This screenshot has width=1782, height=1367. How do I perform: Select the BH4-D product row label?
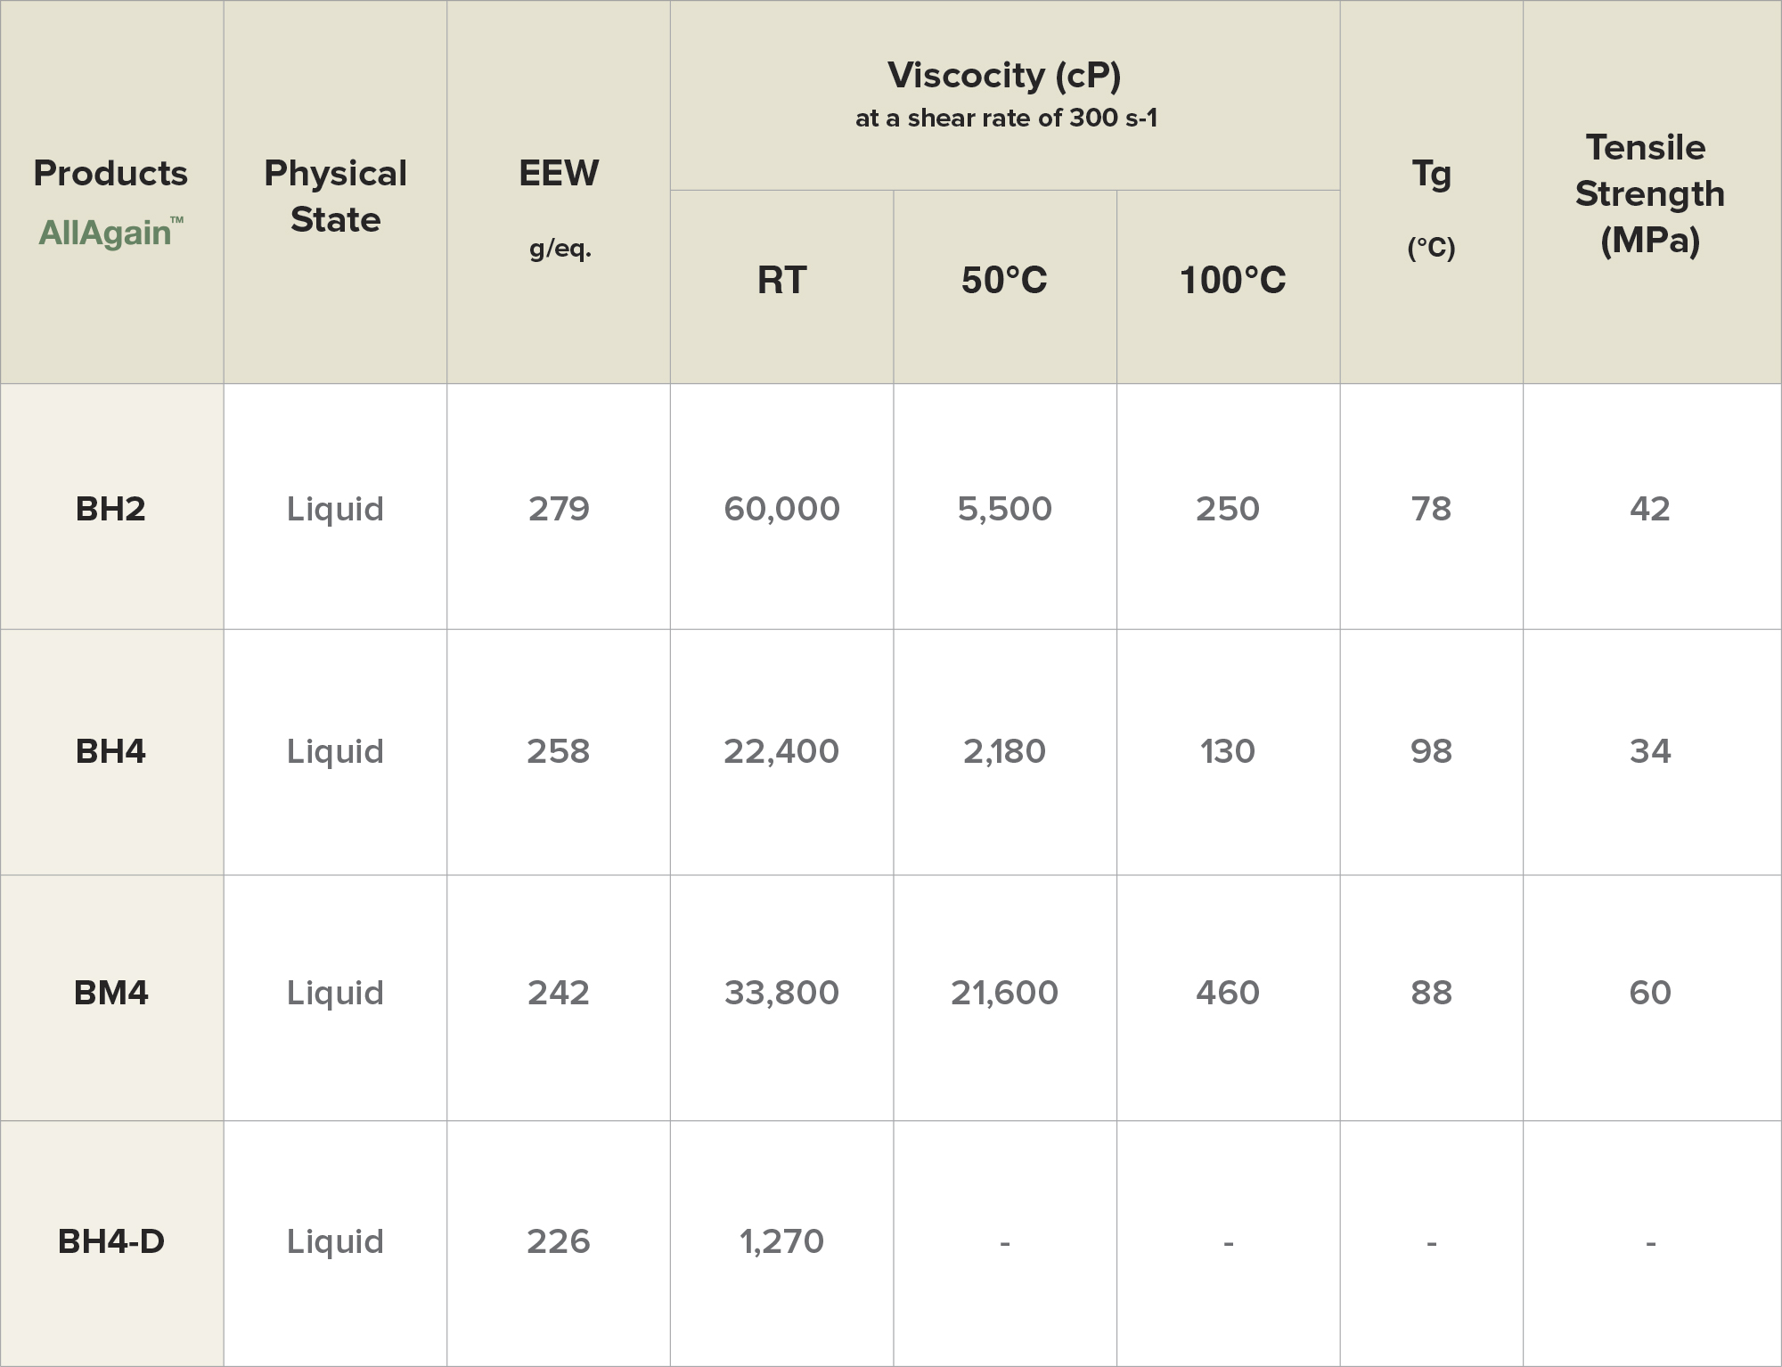[x=110, y=1241]
